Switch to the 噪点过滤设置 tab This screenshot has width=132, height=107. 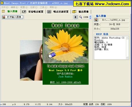tap(58, 12)
